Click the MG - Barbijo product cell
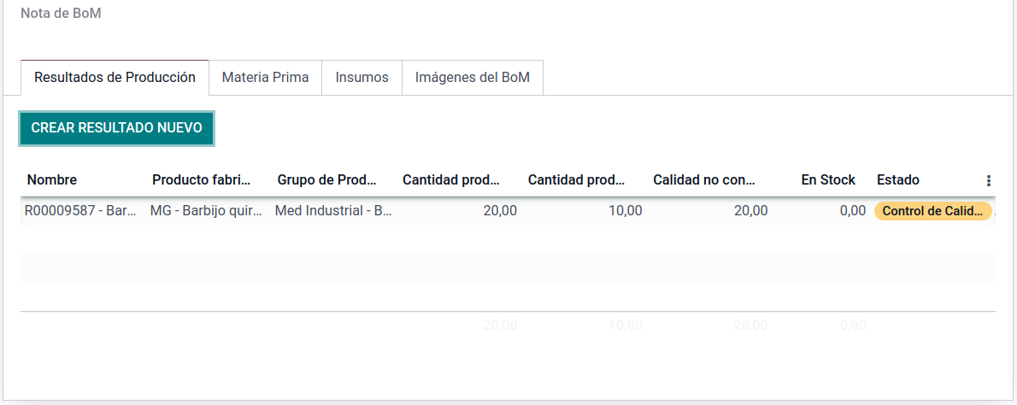This screenshot has width=1017, height=405. pos(206,211)
